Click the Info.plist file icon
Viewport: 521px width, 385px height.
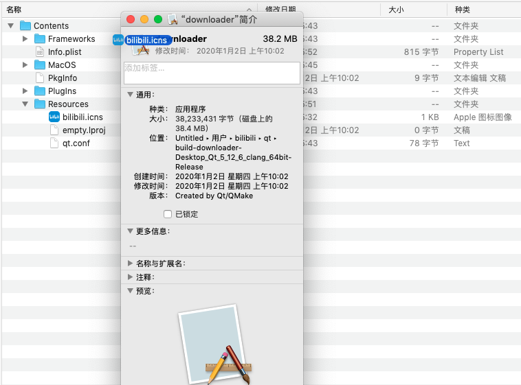[40, 51]
